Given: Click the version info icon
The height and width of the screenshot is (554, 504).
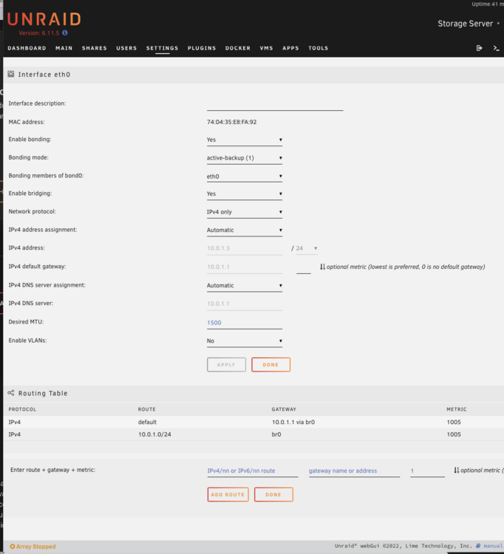Looking at the screenshot, I should tap(65, 33).
